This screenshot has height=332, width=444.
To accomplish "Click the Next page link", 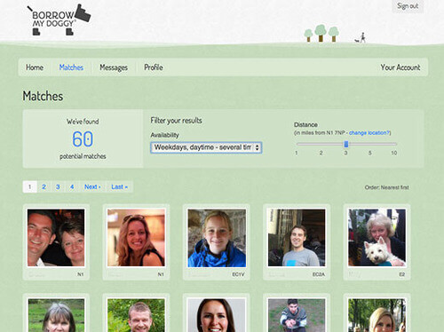I will pos(92,186).
